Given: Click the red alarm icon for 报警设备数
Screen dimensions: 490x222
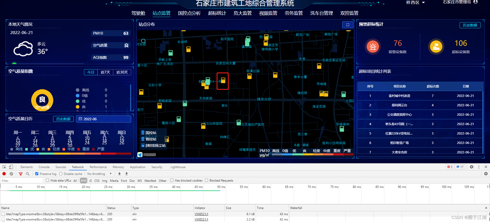Looking at the screenshot, I should pos(373,47).
